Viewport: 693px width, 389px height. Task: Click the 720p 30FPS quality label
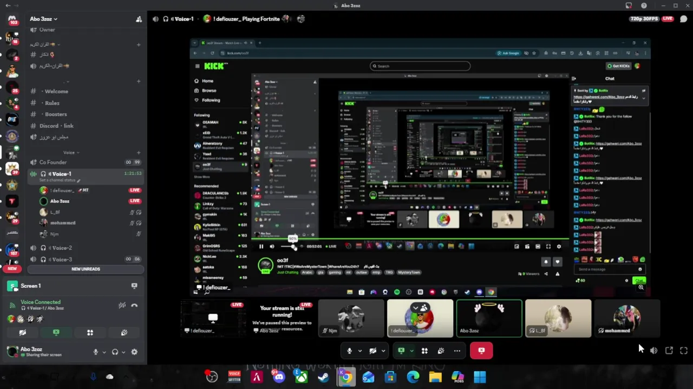(644, 19)
